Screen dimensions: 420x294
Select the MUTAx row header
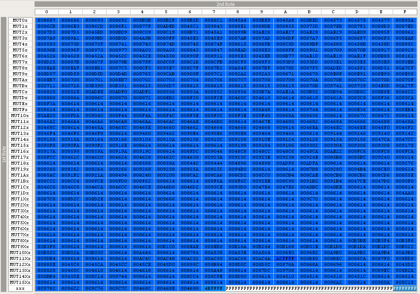click(20, 80)
